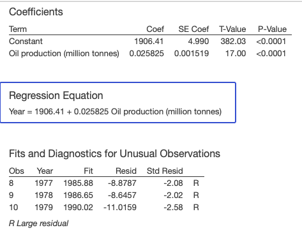Image resolution: width=302 pixels, height=237 pixels.
Task: Select the P-Value column header
Action: point(272,29)
